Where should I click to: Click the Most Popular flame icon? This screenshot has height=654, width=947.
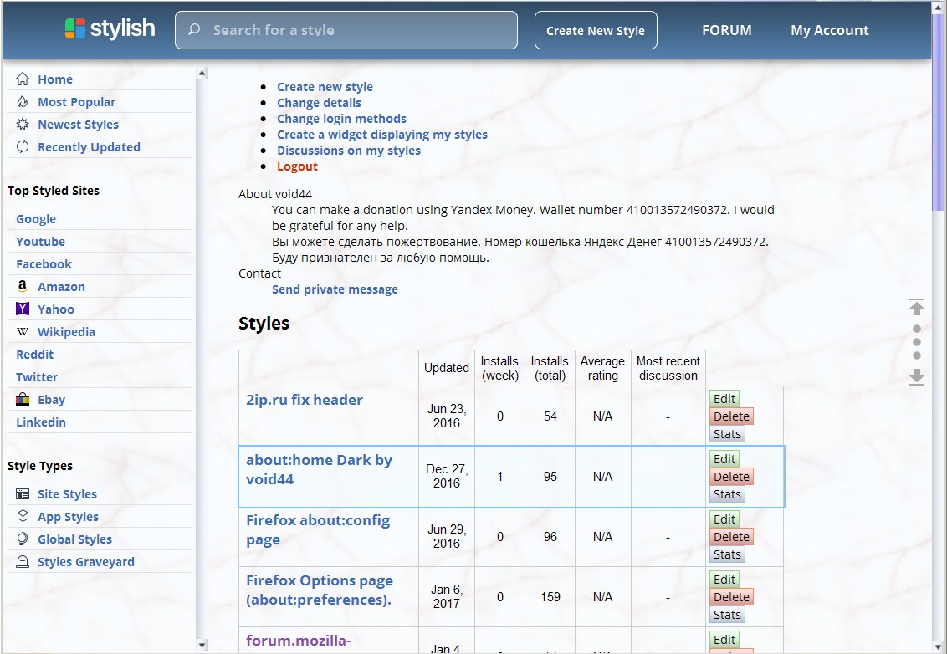click(x=23, y=101)
